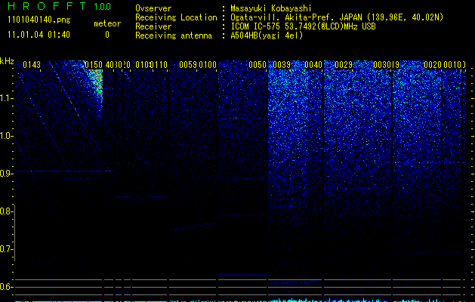Click the 0150 time marker
475x302 pixels.
click(x=94, y=65)
